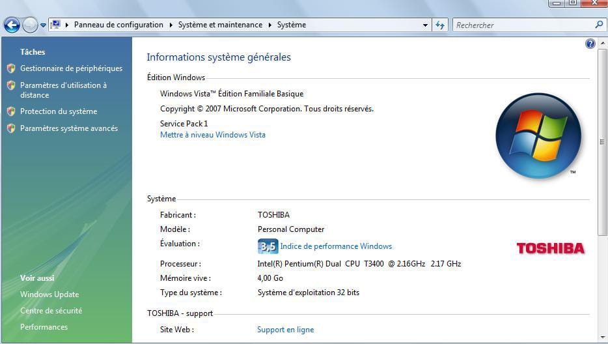This screenshot has width=608, height=344.
Task: Click the magnifier search icon
Action: (599, 25)
